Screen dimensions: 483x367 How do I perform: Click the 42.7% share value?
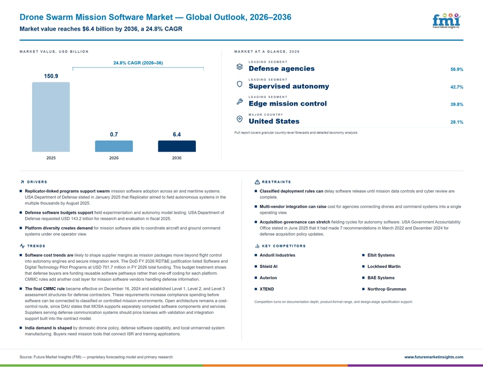pos(457,87)
